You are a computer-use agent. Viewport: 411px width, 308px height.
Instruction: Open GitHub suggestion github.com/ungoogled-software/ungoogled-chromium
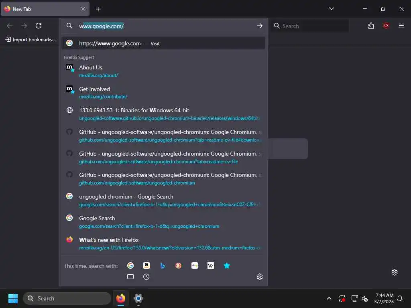pos(163,178)
